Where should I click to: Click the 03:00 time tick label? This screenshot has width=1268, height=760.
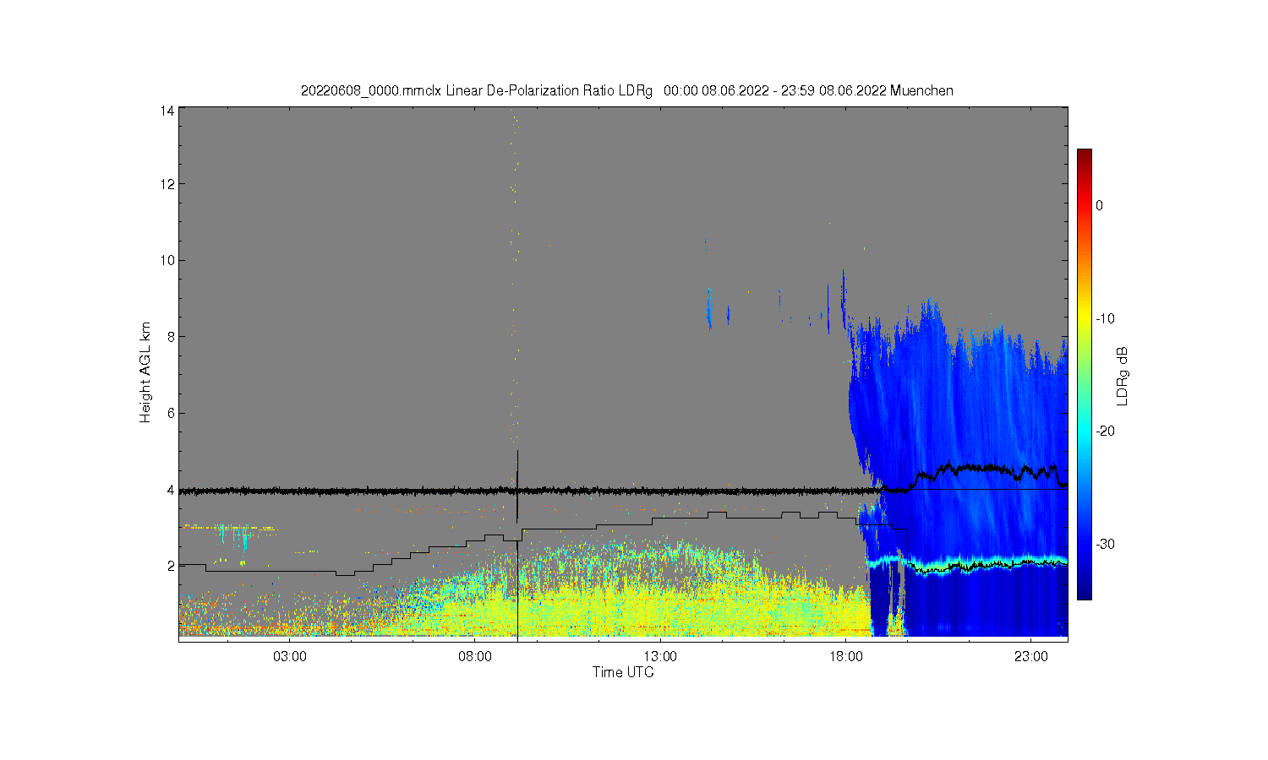pos(291,656)
